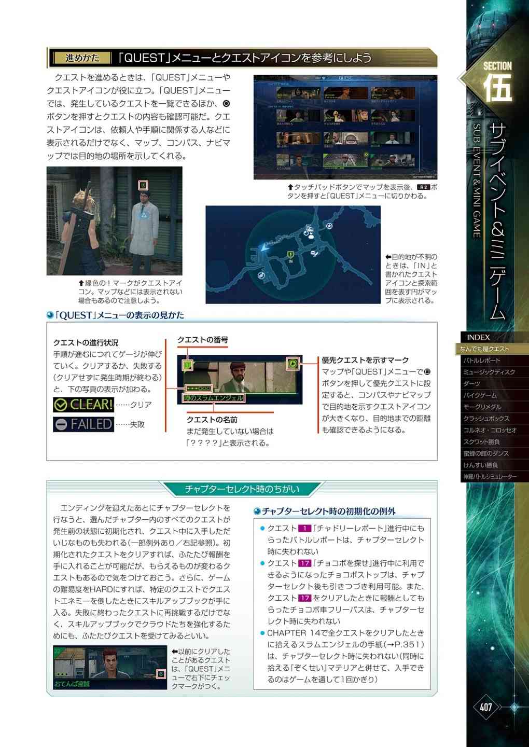
Task: Click the blue player arrow on the map
Action: [264, 247]
